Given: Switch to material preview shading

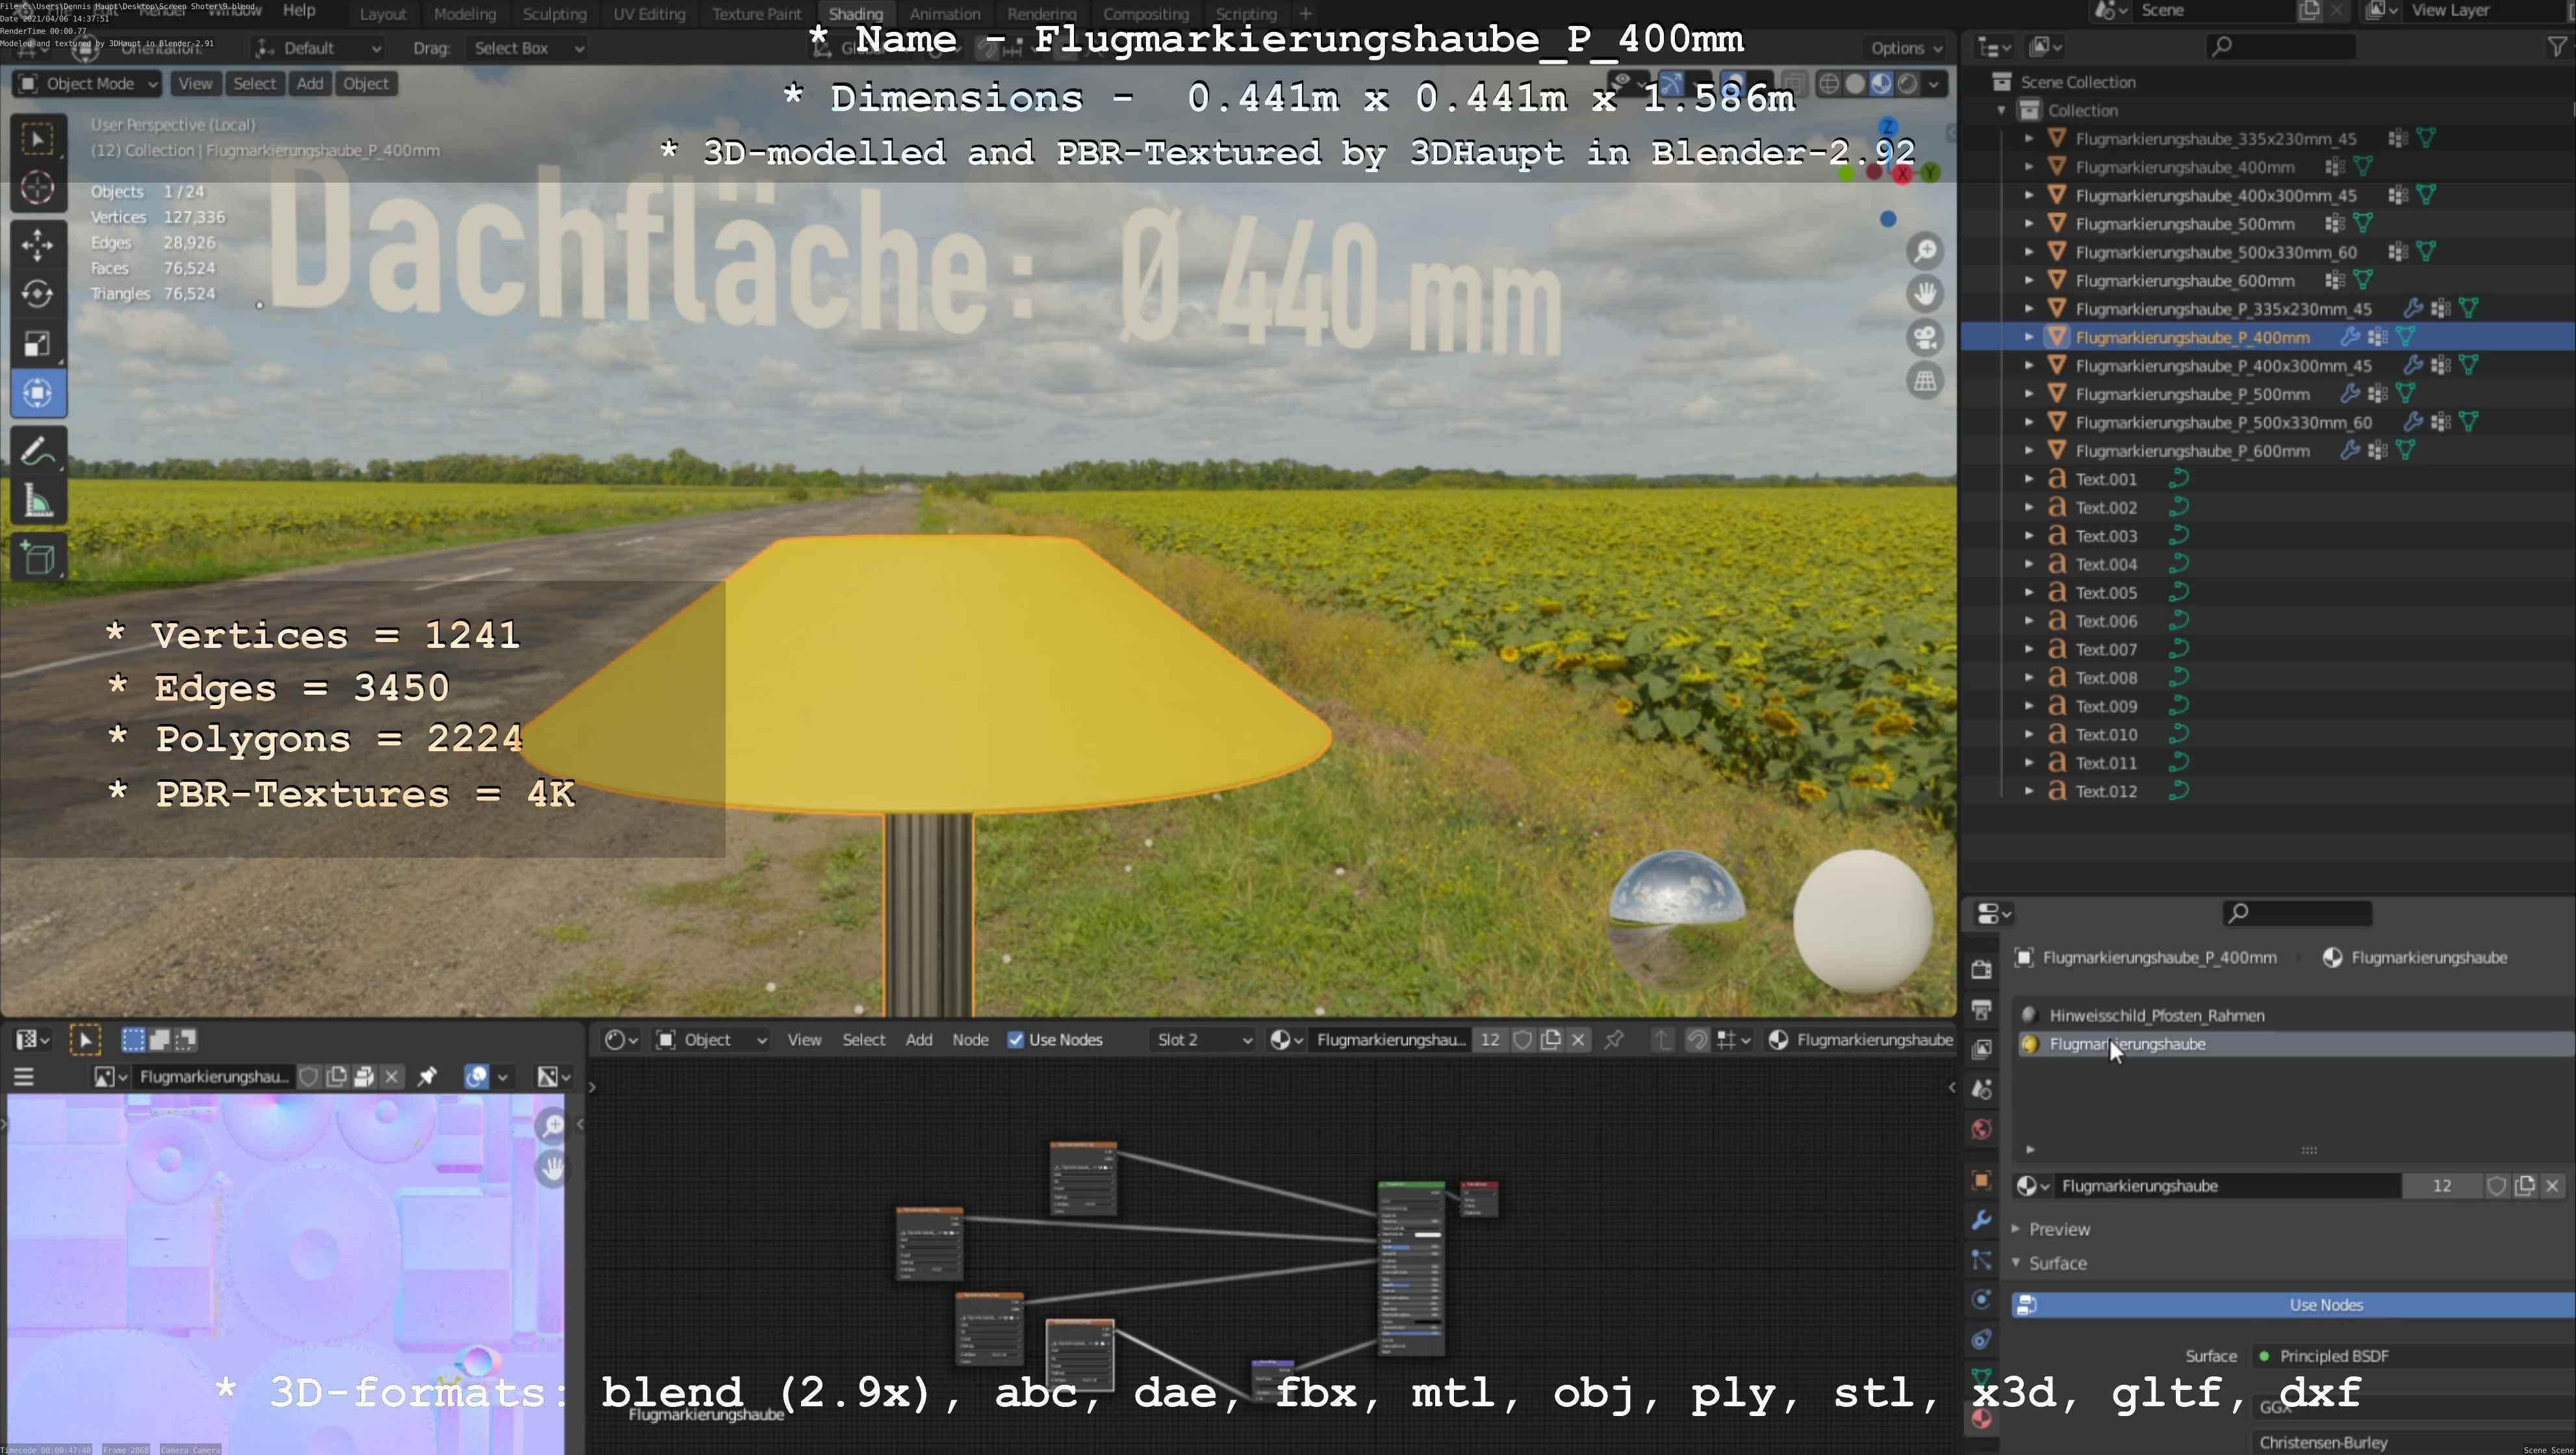Looking at the screenshot, I should point(1881,84).
